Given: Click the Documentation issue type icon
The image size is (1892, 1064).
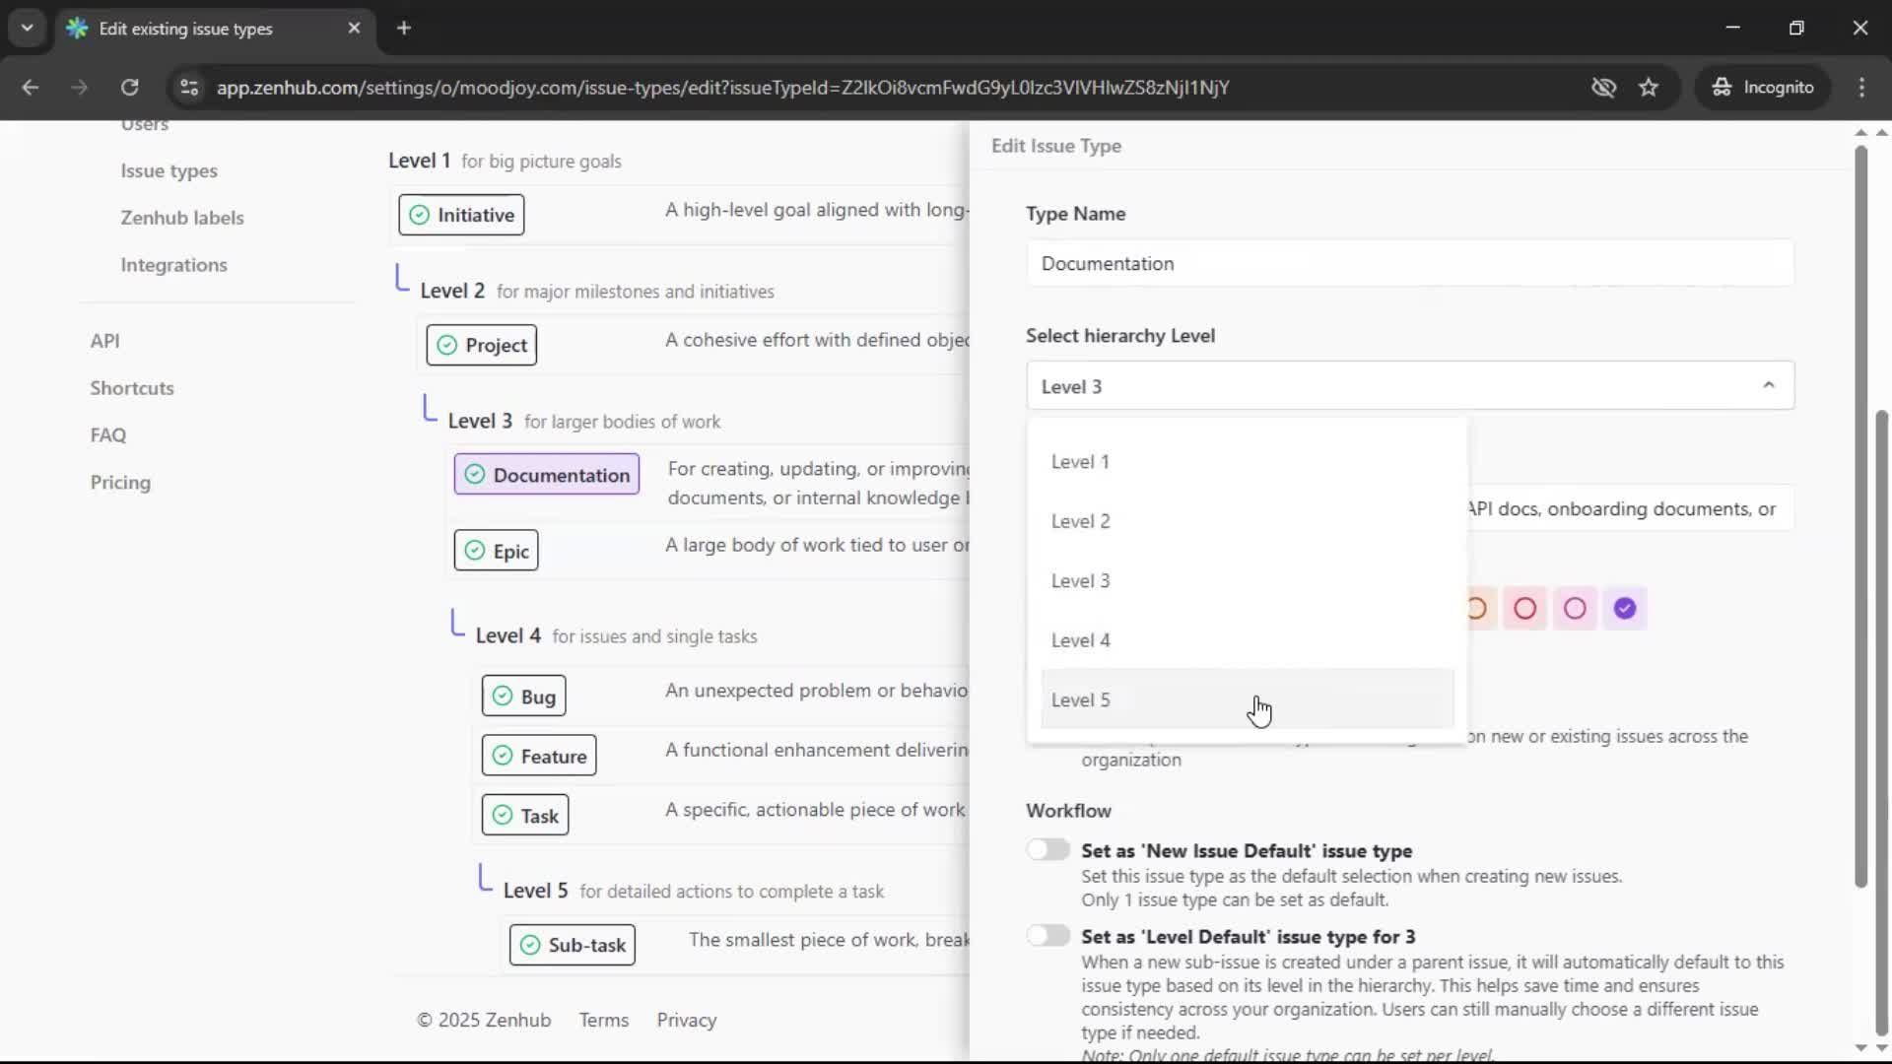Looking at the screenshot, I should tap(475, 474).
